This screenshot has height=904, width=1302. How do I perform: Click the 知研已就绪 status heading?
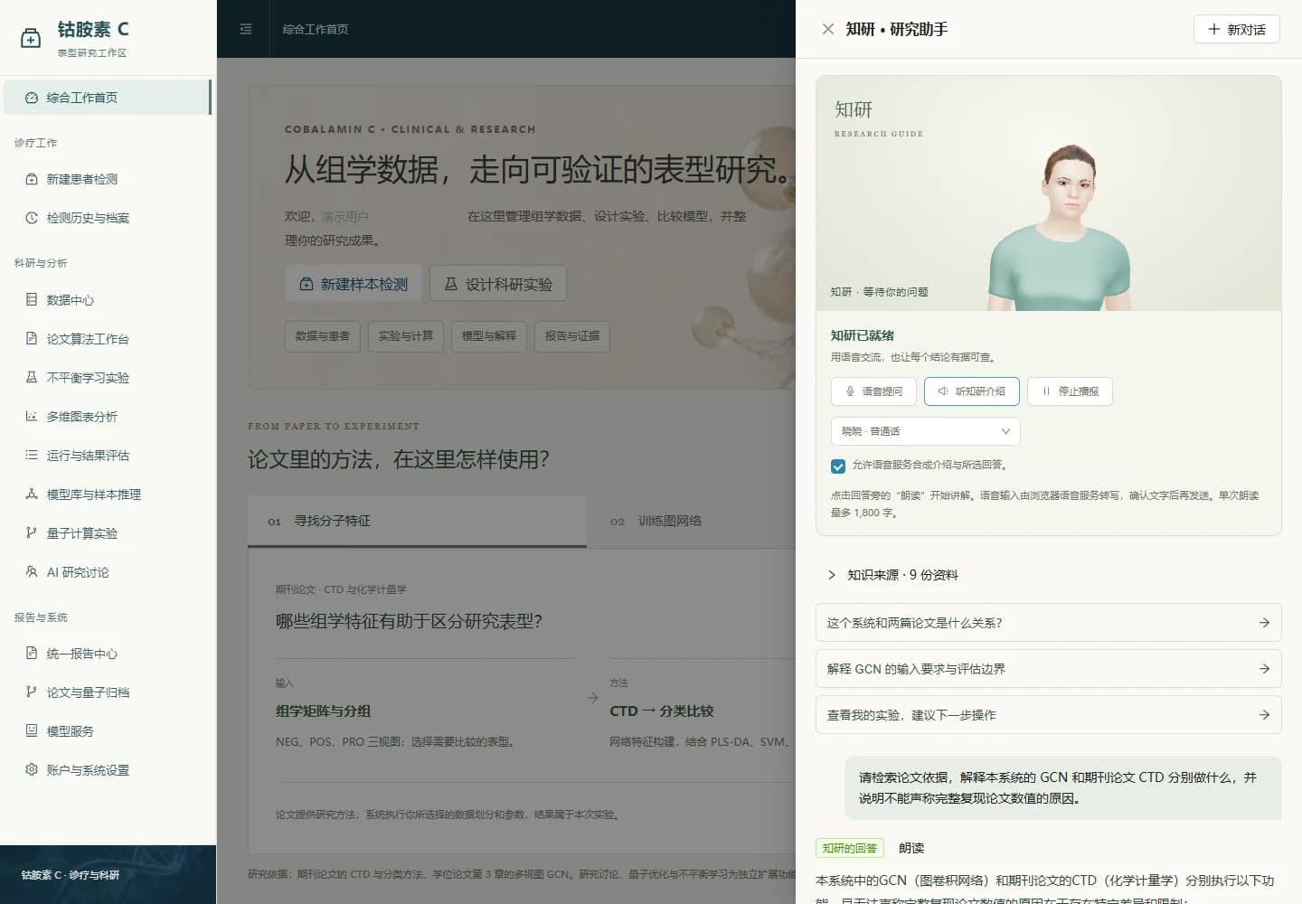tap(863, 335)
